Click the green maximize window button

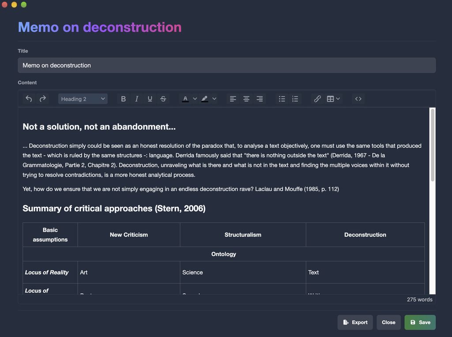[x=24, y=4]
